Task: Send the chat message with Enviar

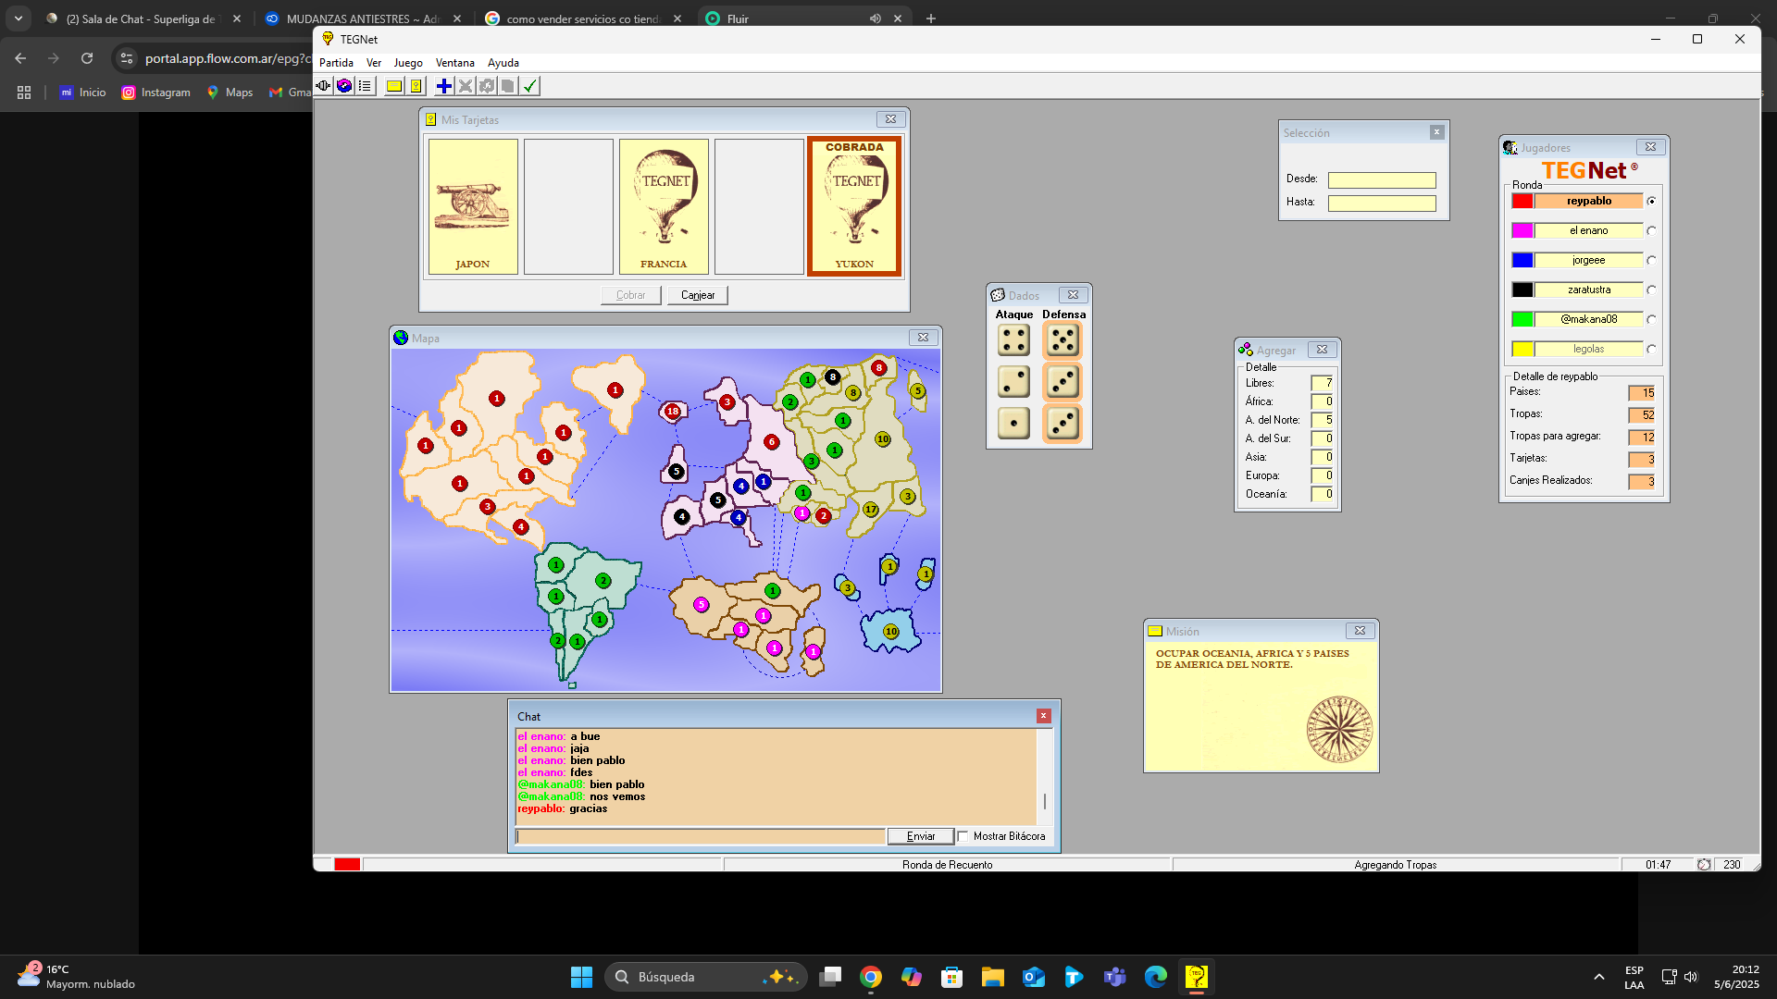Action: tap(921, 836)
